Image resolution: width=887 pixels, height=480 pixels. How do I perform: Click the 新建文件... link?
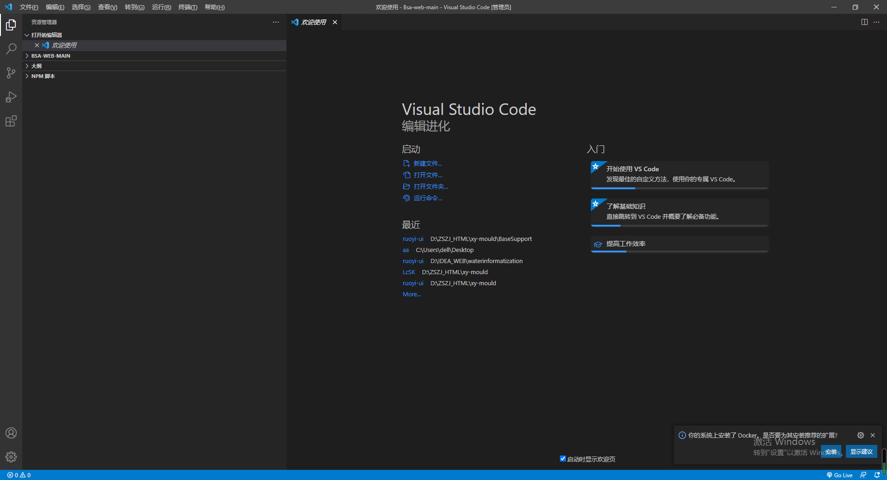[x=428, y=163]
